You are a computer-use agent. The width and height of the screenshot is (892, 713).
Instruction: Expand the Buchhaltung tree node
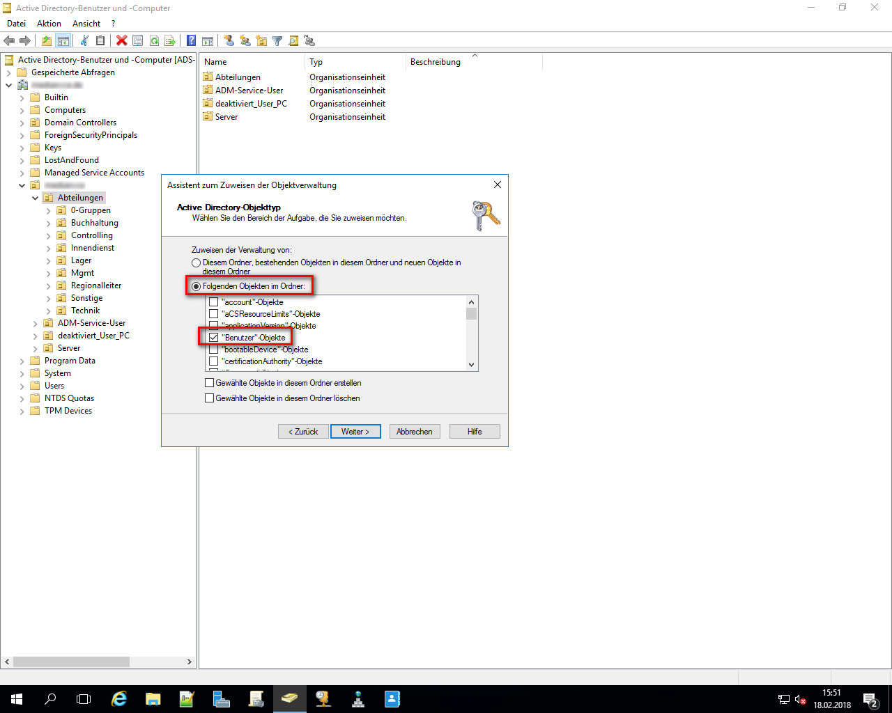[48, 223]
